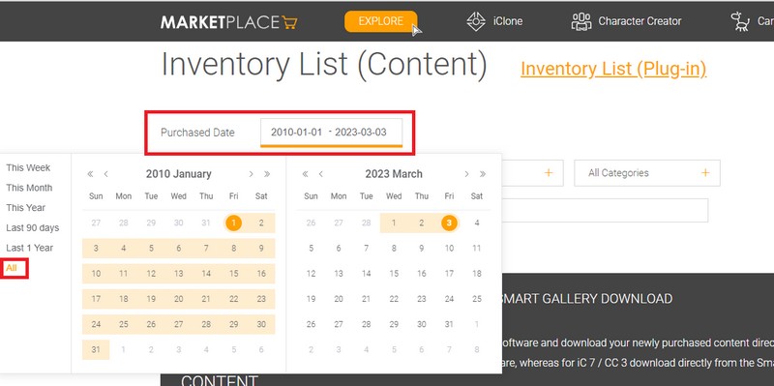
Task: Select the All date preset
Action: pos(12,268)
